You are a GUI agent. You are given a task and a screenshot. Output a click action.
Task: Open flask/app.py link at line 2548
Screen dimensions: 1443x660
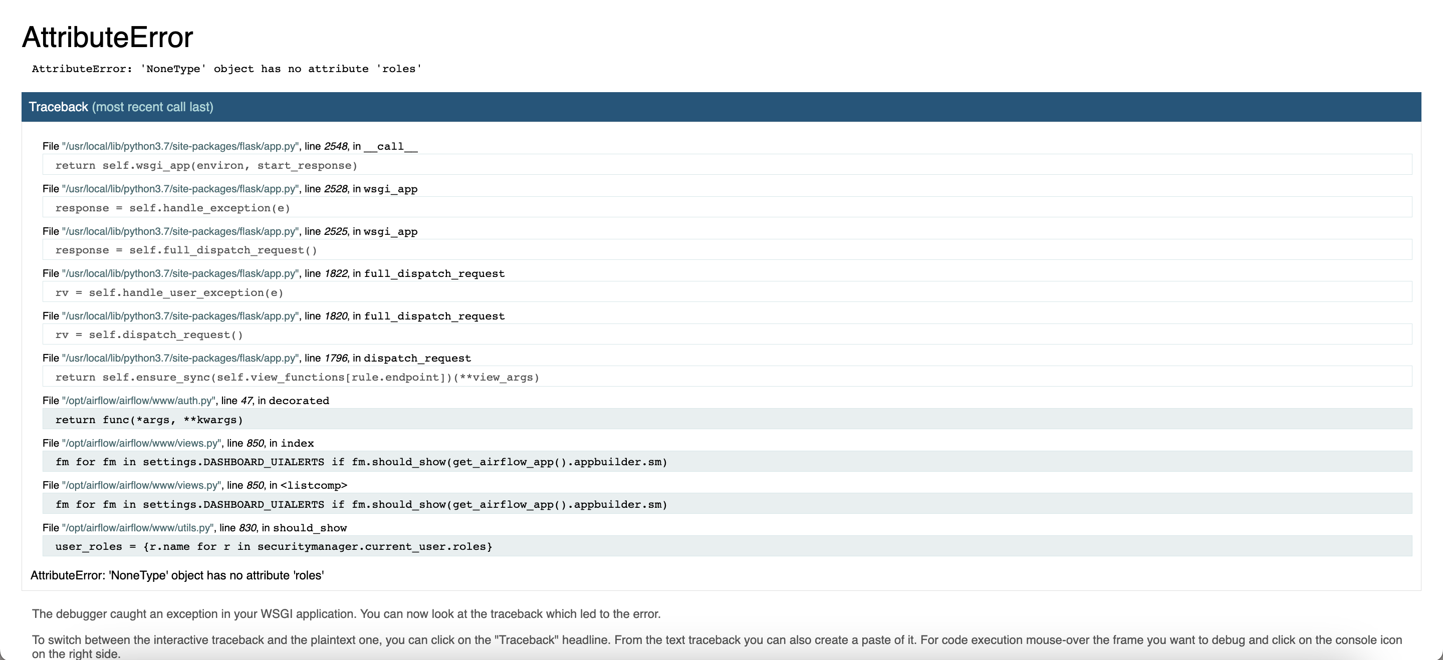pos(180,146)
